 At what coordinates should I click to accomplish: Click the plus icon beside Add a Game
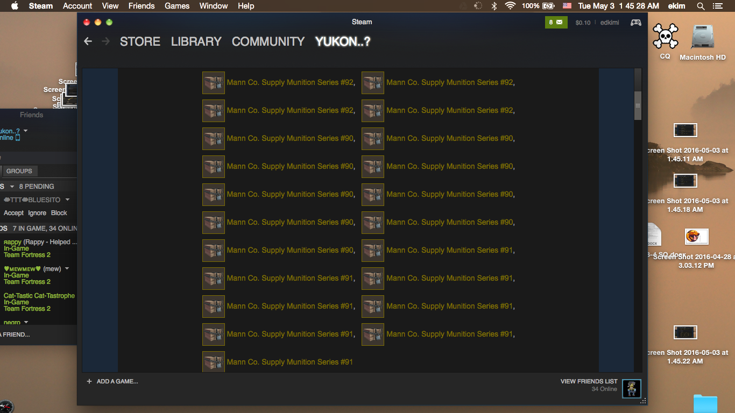pos(89,381)
